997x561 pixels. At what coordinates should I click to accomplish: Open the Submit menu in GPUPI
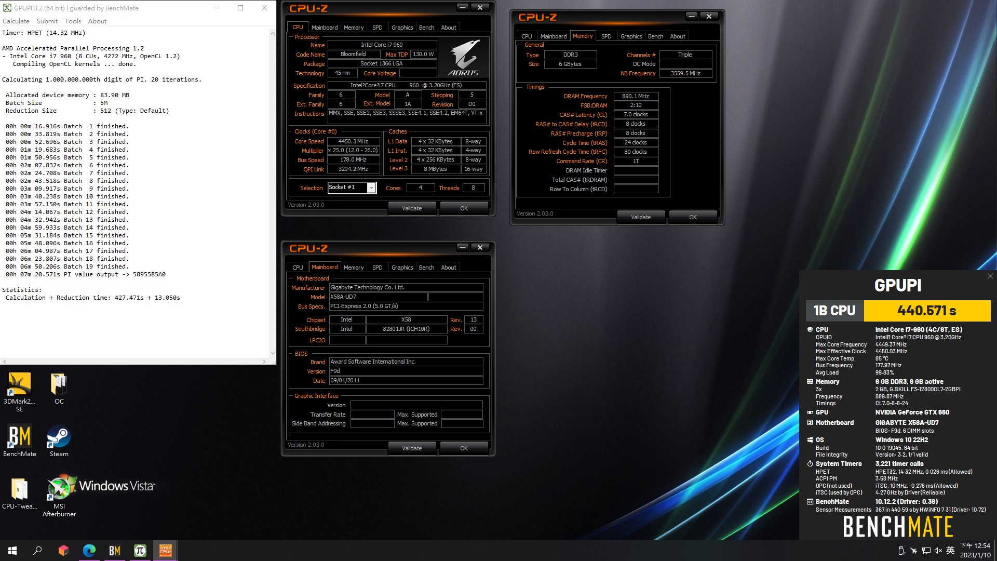(x=47, y=21)
